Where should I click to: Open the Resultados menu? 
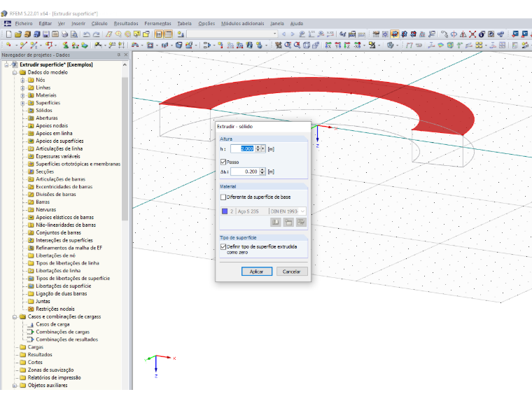(126, 23)
